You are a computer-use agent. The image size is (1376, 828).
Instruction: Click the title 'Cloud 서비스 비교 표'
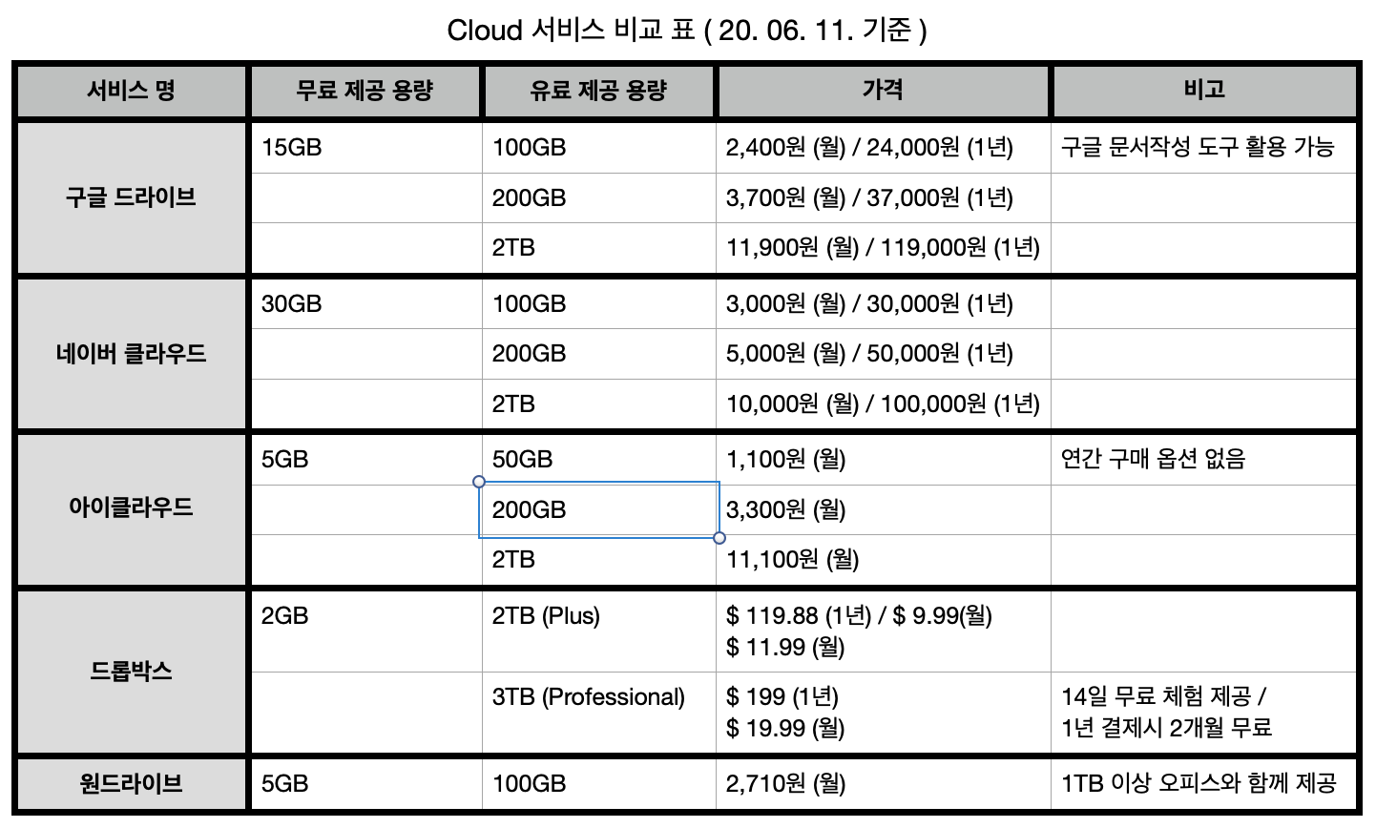click(x=571, y=30)
